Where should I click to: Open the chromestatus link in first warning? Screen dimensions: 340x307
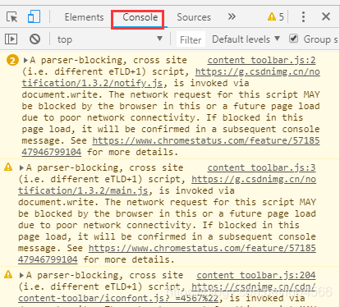tap(171, 146)
